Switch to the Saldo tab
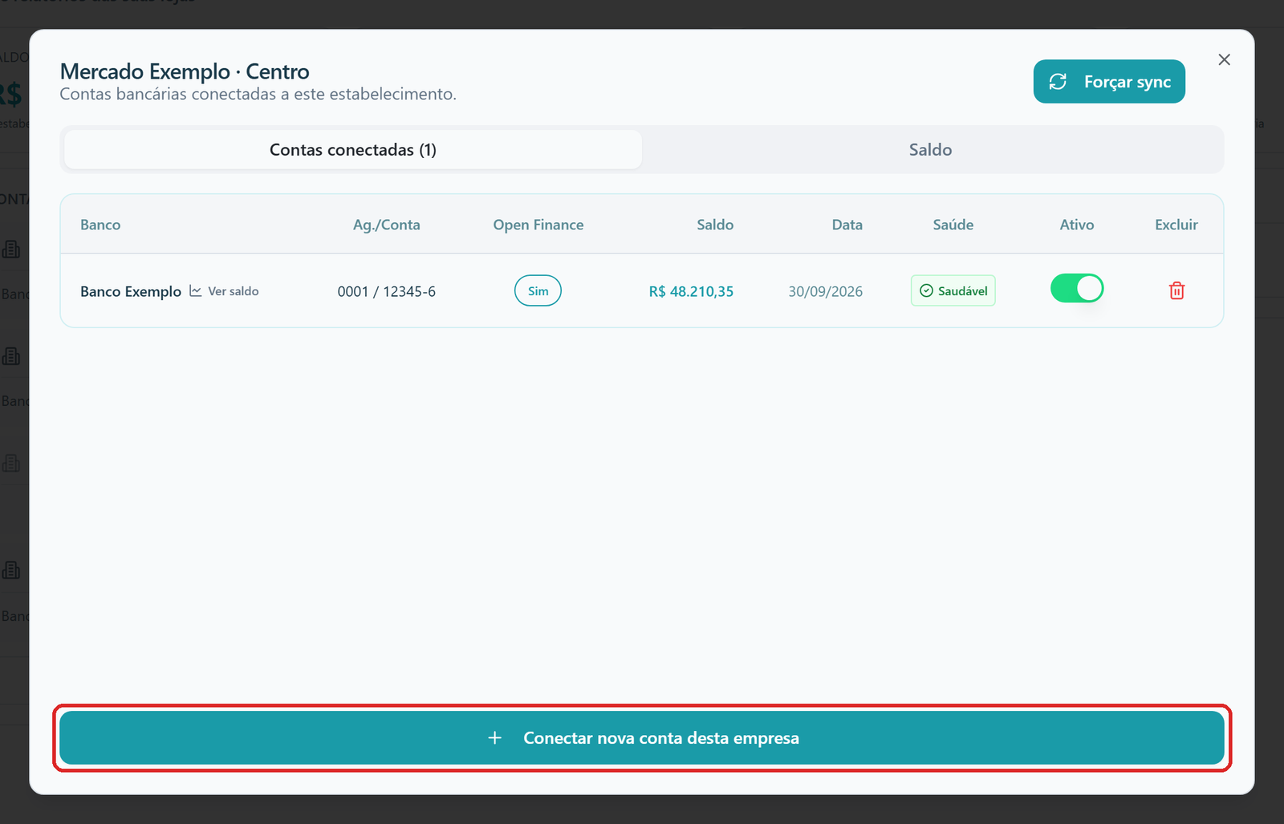 point(931,149)
